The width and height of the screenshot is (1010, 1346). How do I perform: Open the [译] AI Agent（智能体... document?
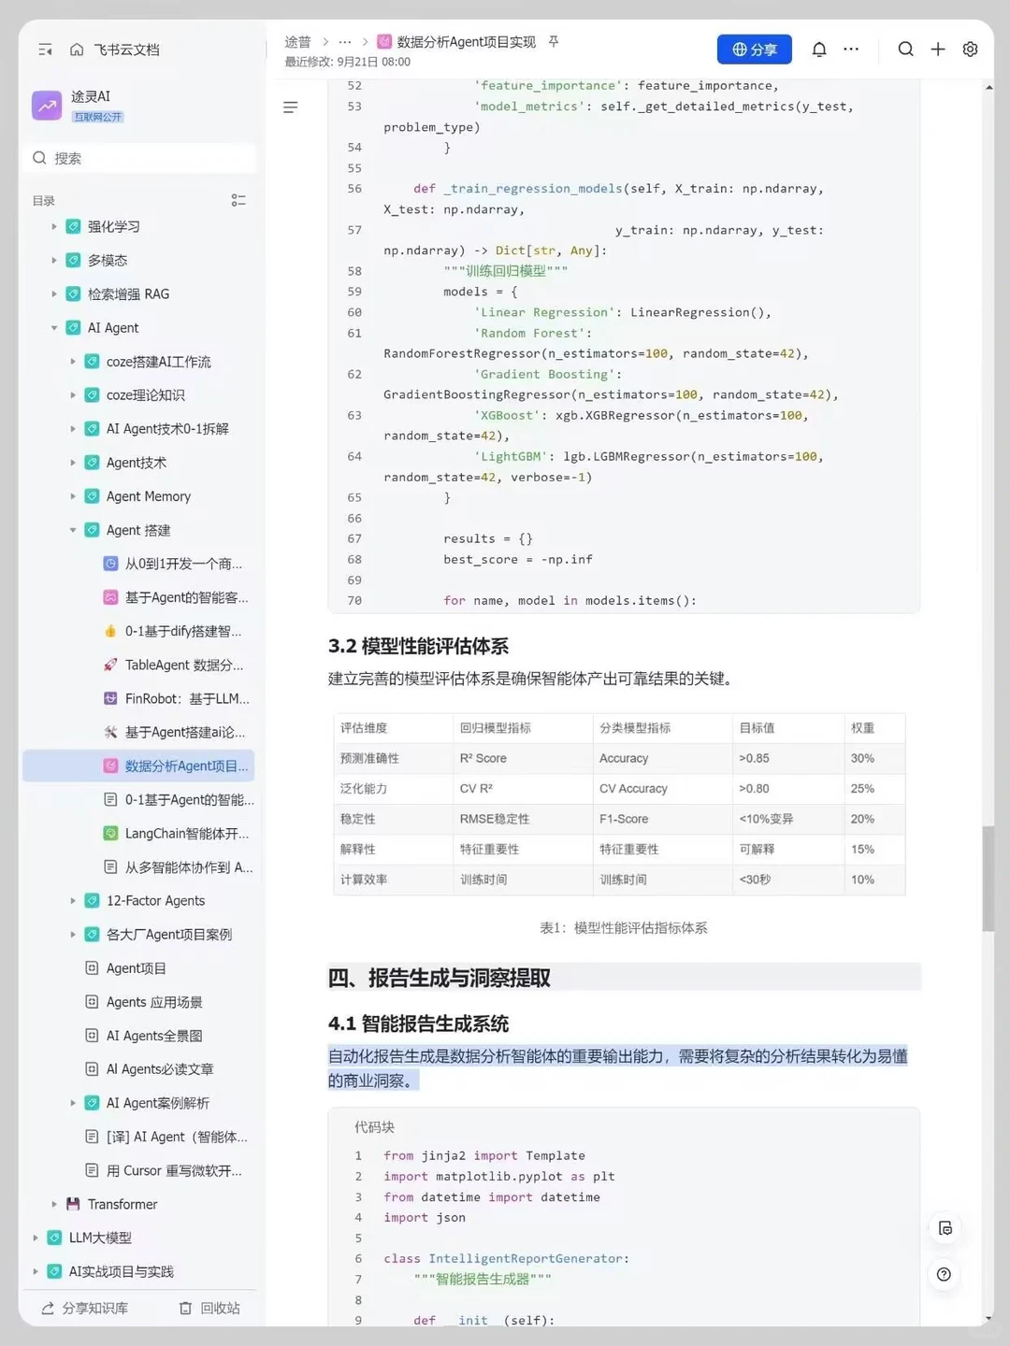[176, 1137]
